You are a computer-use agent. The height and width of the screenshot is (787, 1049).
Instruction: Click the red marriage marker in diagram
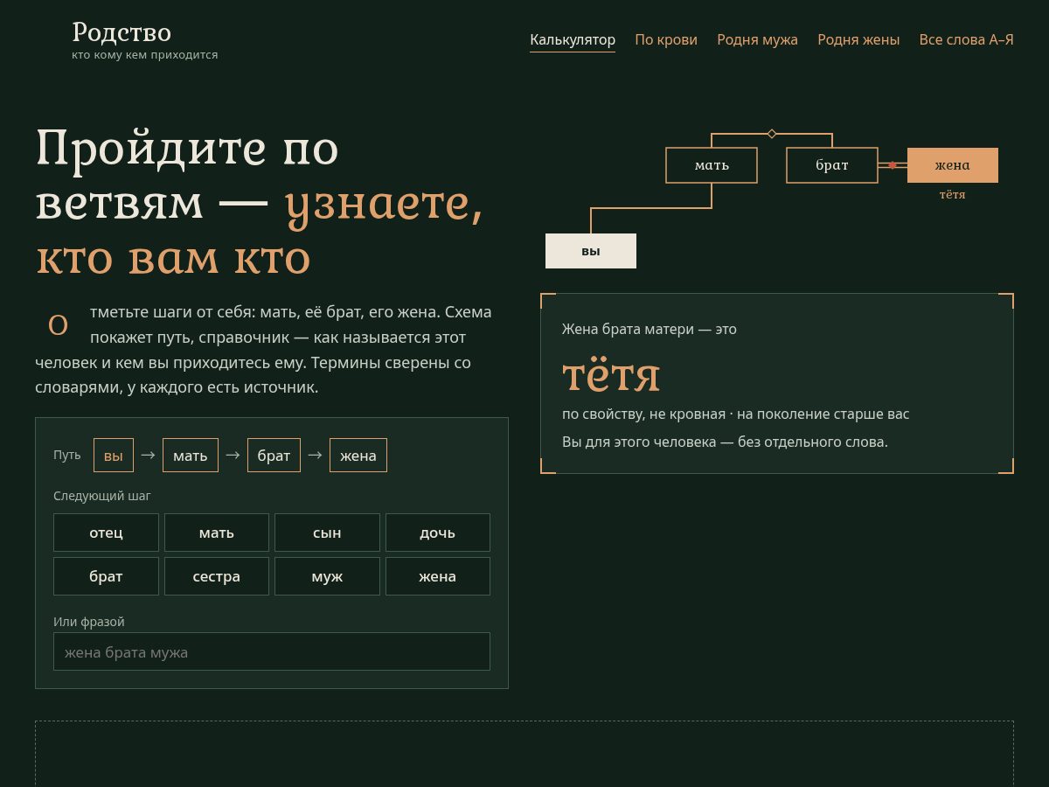point(893,165)
